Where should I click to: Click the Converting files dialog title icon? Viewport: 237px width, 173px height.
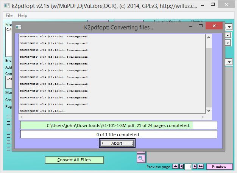pos(19,27)
